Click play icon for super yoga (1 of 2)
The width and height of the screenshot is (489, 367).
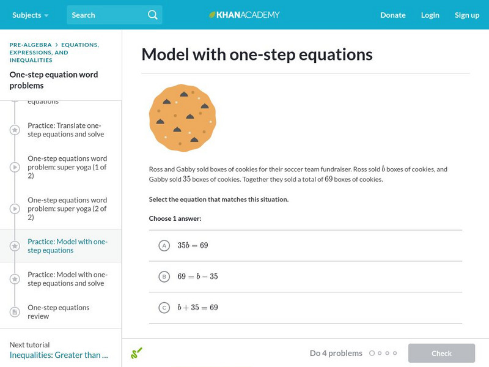15,167
